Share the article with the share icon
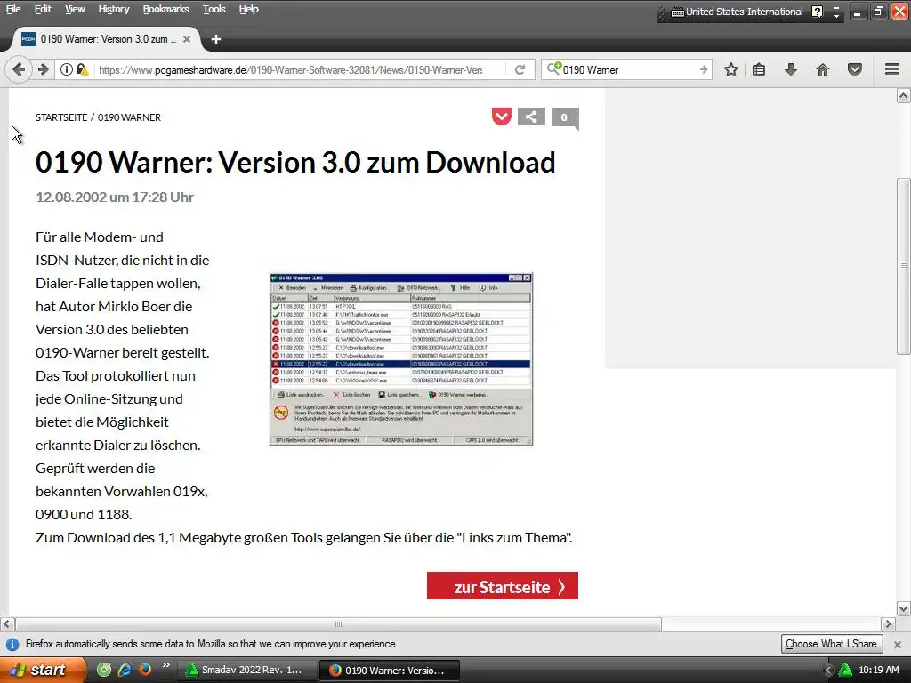The height and width of the screenshot is (683, 911). (x=531, y=117)
